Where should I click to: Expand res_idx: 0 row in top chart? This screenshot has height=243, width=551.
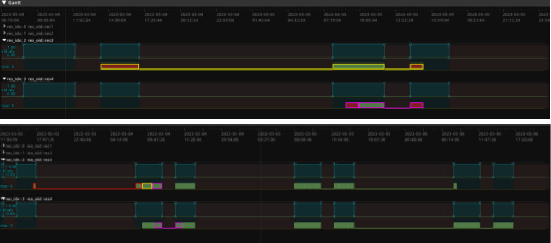(x=5, y=27)
